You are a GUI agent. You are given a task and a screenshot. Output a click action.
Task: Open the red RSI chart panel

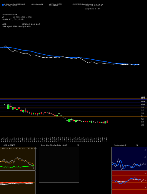[x=129, y=182]
